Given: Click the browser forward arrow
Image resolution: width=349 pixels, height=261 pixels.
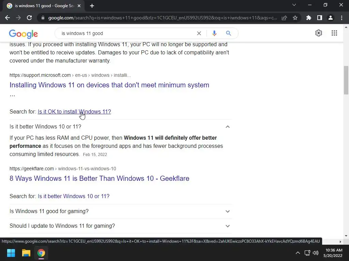Looking at the screenshot, I should coord(18,18).
